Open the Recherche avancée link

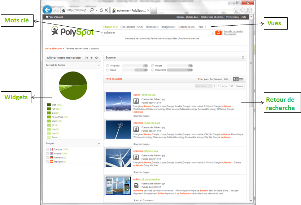189,38
